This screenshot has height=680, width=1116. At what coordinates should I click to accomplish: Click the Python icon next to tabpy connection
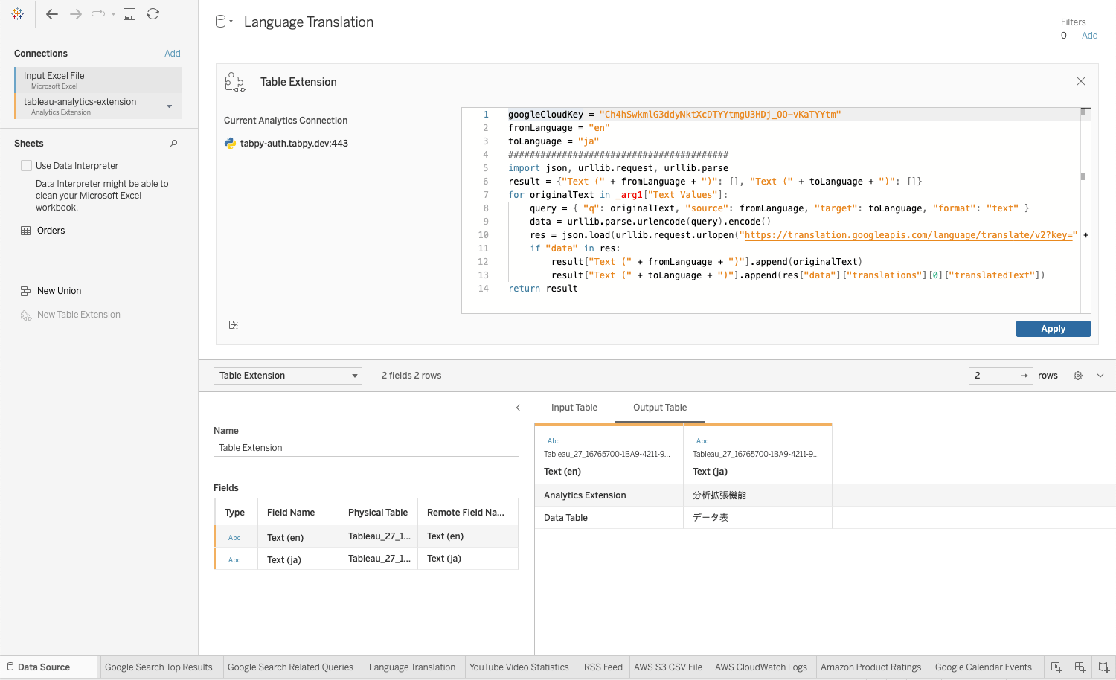pyautogui.click(x=230, y=144)
